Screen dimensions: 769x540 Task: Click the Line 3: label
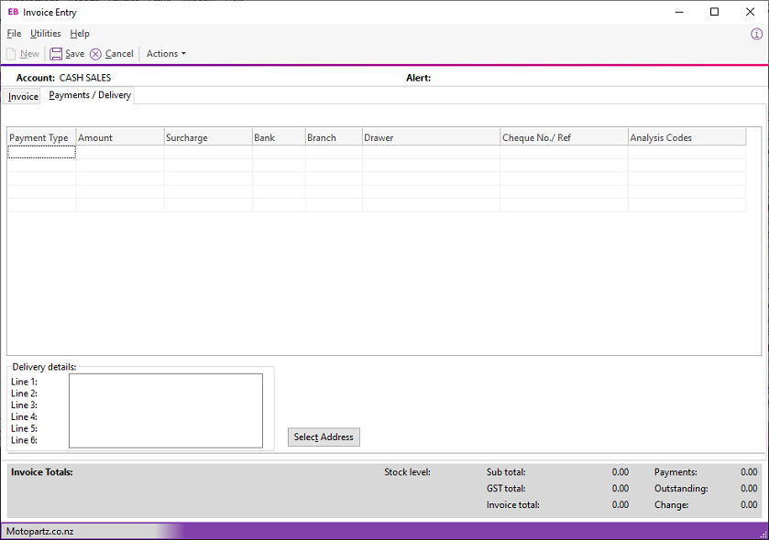(x=24, y=405)
